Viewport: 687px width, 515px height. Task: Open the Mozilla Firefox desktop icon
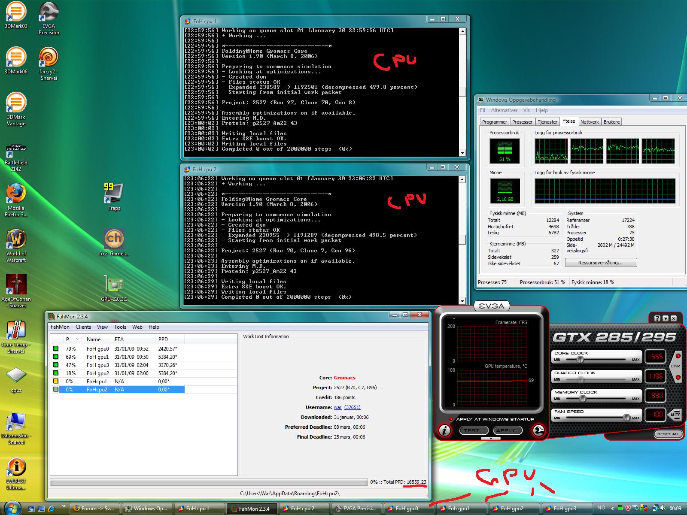tap(15, 200)
